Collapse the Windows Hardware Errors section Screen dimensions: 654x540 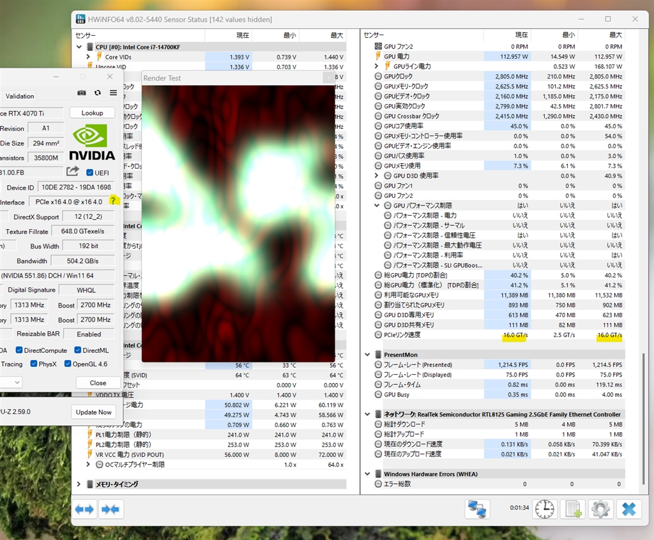[367, 474]
